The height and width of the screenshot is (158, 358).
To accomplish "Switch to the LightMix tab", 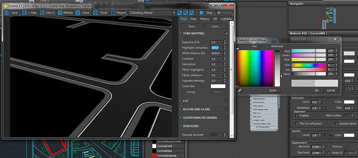I will (226, 19).
